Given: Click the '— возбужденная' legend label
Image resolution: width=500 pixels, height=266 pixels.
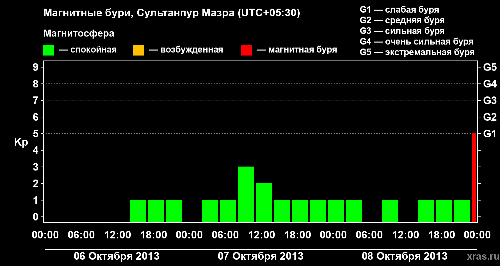Looking at the screenshot, I should pyautogui.click(x=186, y=50).
